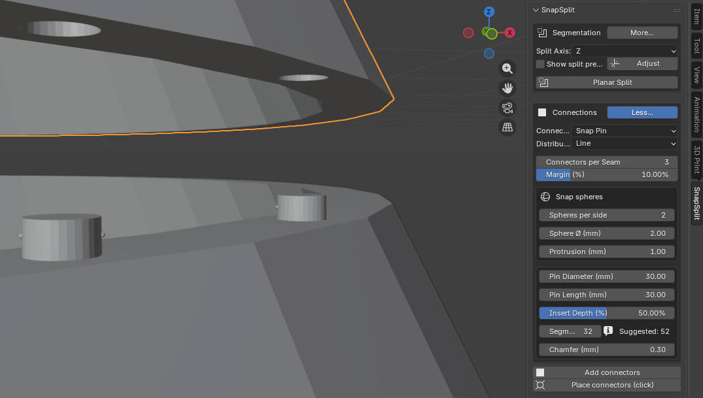This screenshot has height=398, width=703.
Task: Open the Line distribution dropdown
Action: click(625, 143)
